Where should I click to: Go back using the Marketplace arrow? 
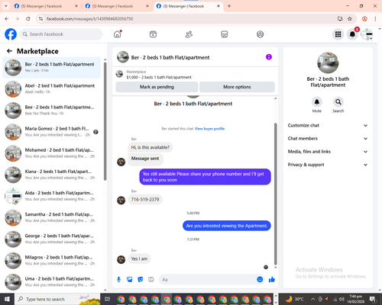[9, 51]
